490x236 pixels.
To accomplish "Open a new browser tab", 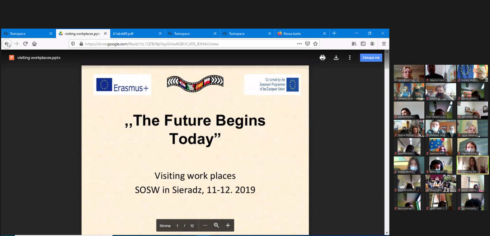I will click(334, 33).
